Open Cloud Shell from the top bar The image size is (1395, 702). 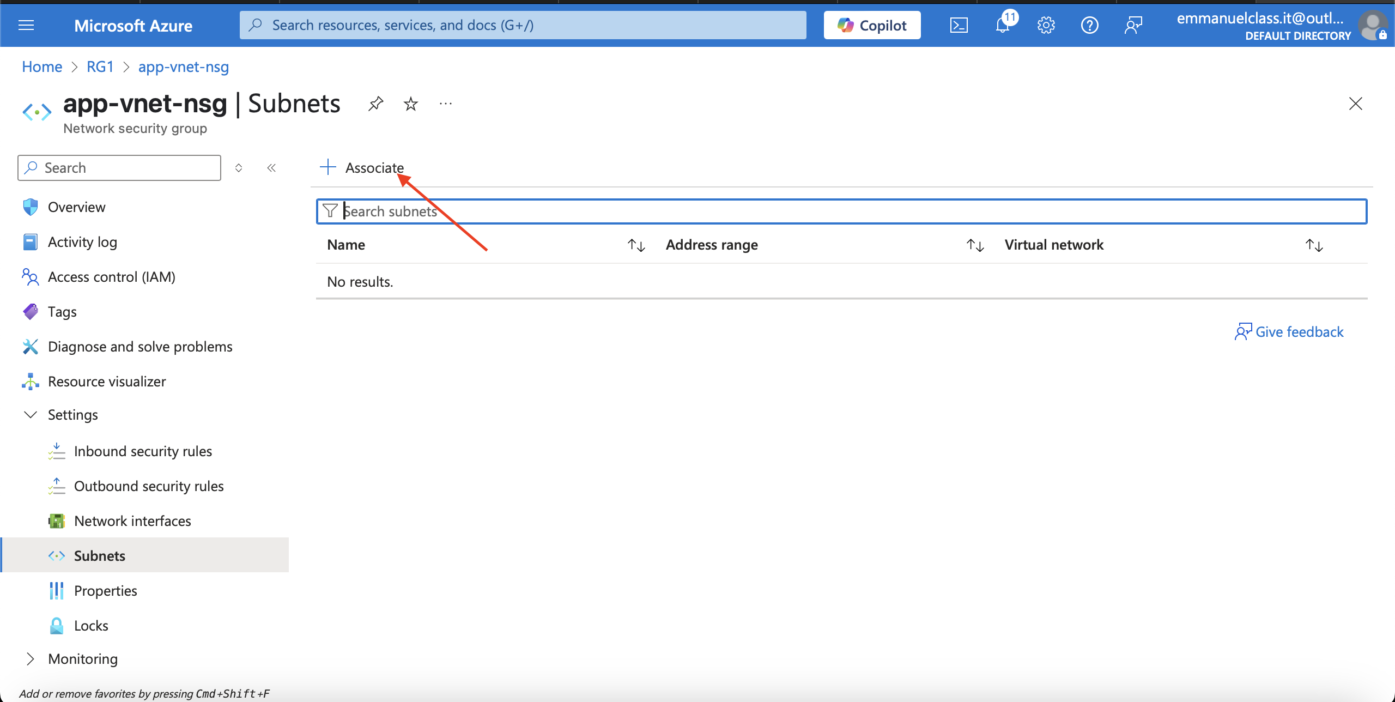959,25
